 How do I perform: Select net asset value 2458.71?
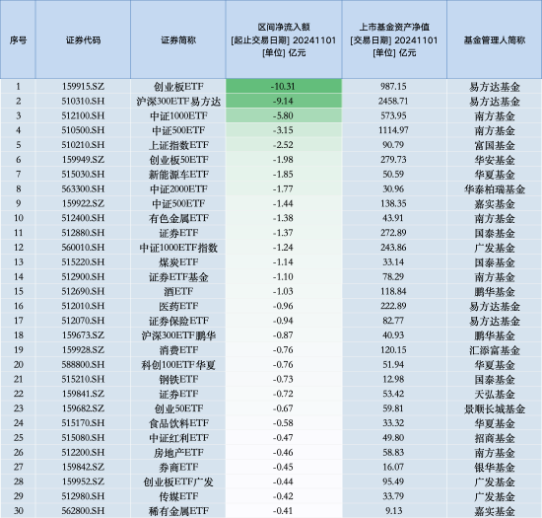pos(394,101)
